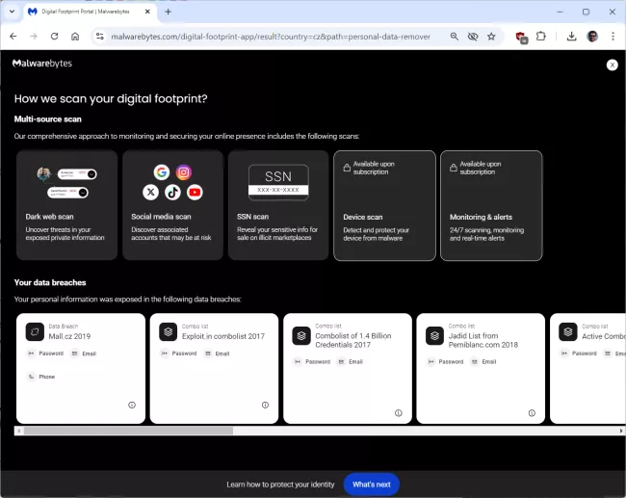
Task: Go back to previous page
Action: (x=13, y=37)
